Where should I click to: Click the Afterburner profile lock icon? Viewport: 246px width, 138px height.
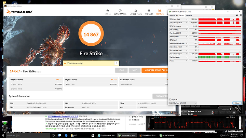click(x=231, y=109)
